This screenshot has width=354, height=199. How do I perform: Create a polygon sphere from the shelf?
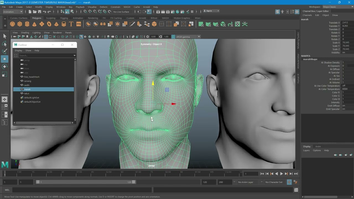coord(12,24)
